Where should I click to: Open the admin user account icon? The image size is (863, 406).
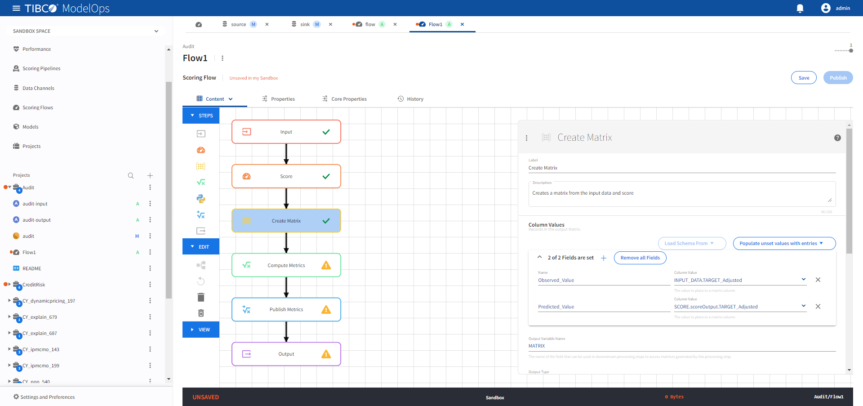(826, 8)
